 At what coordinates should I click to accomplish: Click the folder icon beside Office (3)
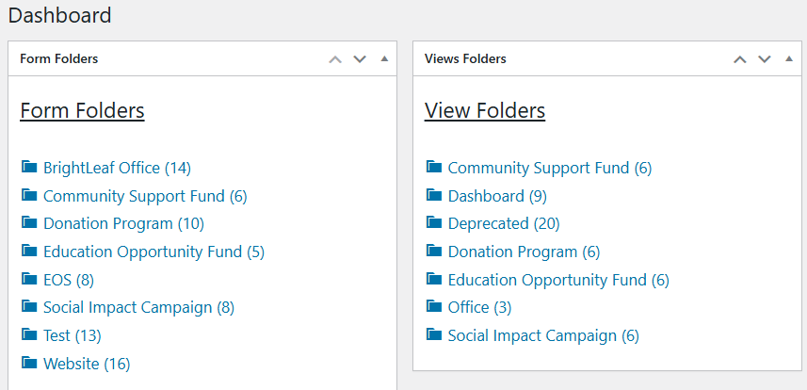click(x=433, y=306)
